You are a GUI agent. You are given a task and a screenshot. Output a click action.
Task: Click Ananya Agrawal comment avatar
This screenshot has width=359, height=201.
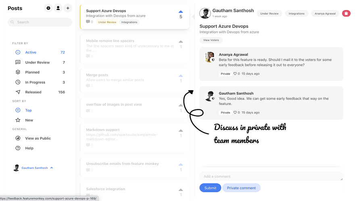(209, 57)
